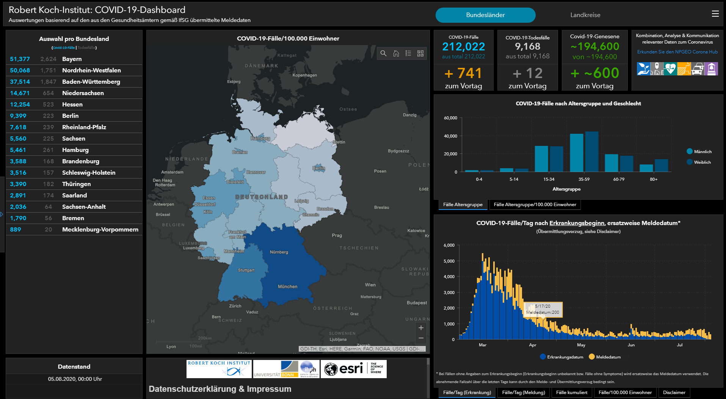Viewport: 726px width, 399px height.
Task: Switch to Landkreise view
Action: pos(585,15)
